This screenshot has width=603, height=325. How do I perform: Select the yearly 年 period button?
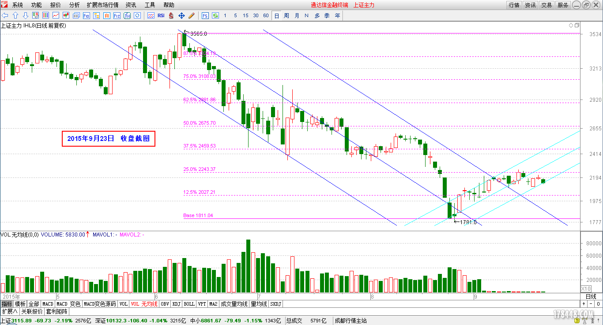pos(337,15)
